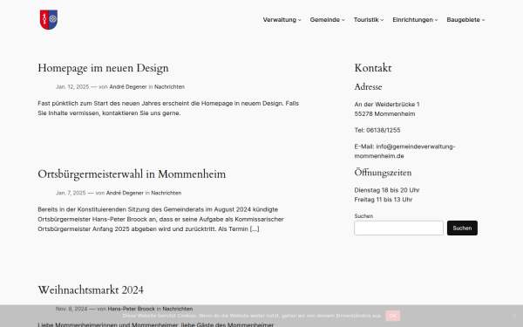Click Nachrichten category on Jan. 12 post
523x327 pixels.
click(169, 86)
